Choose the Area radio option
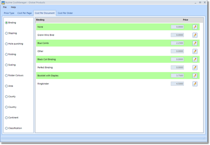The height and width of the screenshot is (145, 210). pos(6,86)
